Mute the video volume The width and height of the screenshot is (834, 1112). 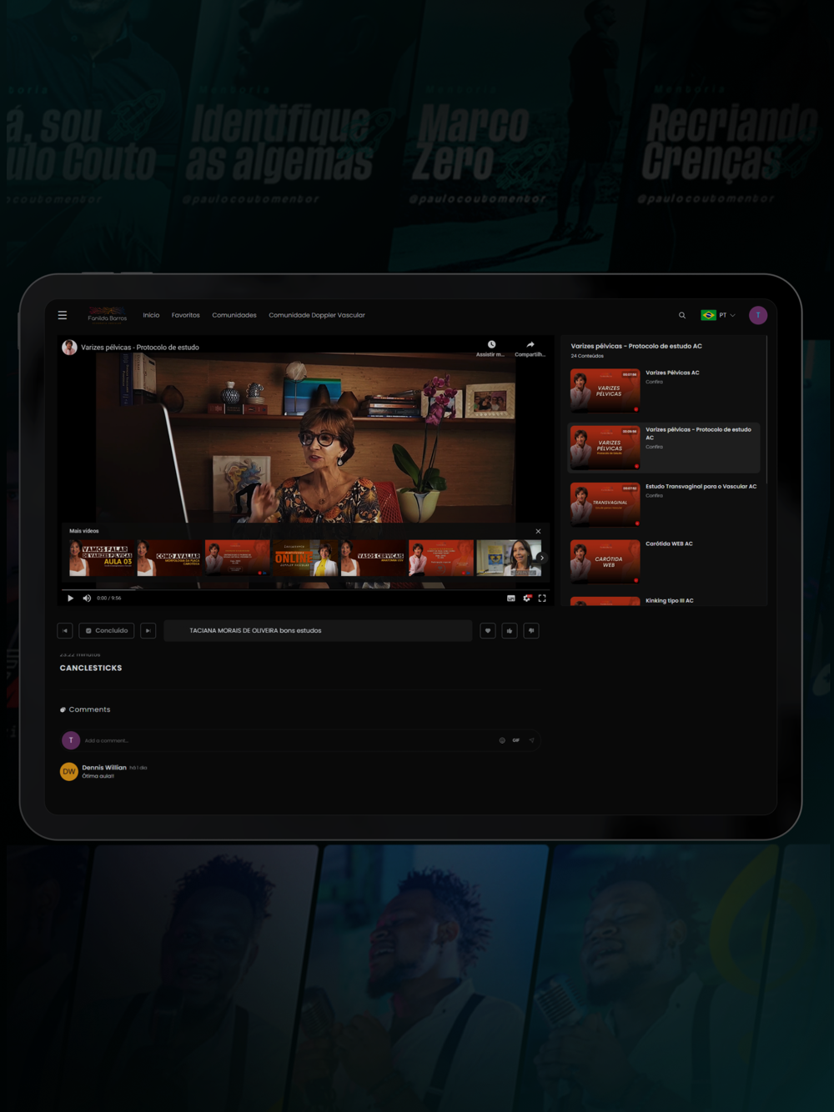(x=87, y=598)
